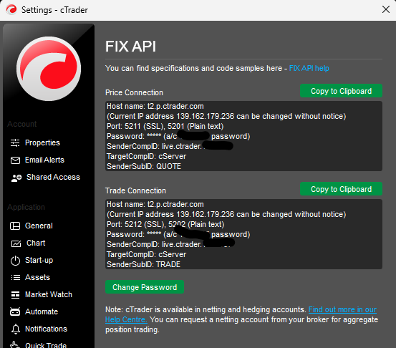This screenshot has width=396, height=348.
Task: Click the Email Alerts envelope icon
Action: [x=15, y=160]
